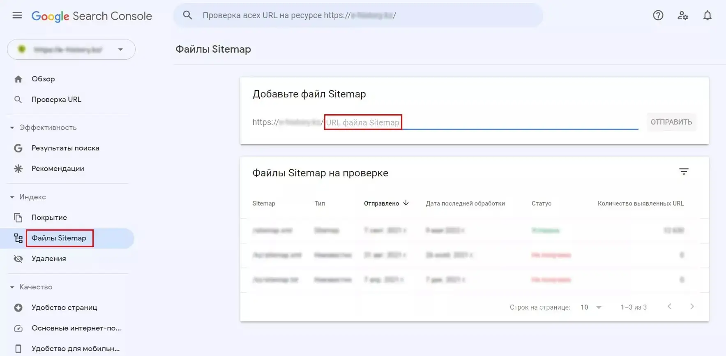The height and width of the screenshot is (356, 726).
Task: Open Рекомендации in the sidebar
Action: pyautogui.click(x=58, y=169)
